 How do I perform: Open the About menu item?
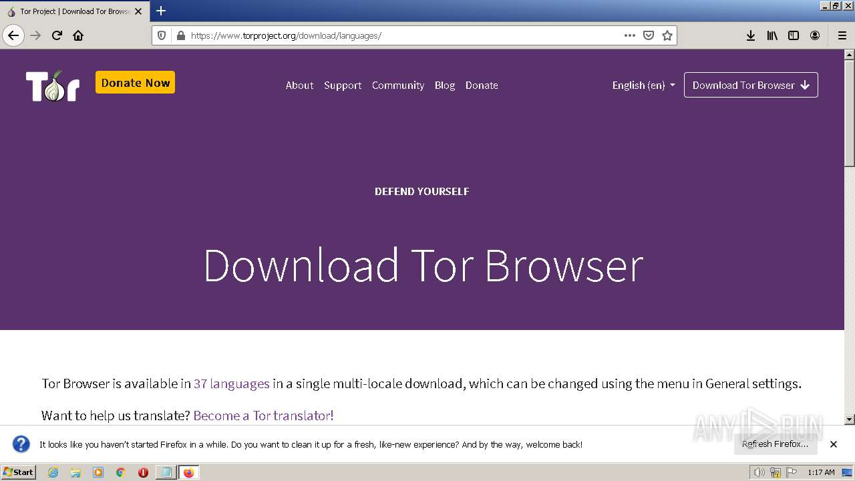point(299,85)
